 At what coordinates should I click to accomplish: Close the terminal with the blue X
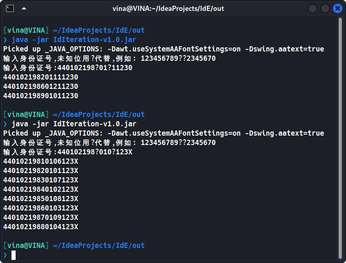click(337, 9)
